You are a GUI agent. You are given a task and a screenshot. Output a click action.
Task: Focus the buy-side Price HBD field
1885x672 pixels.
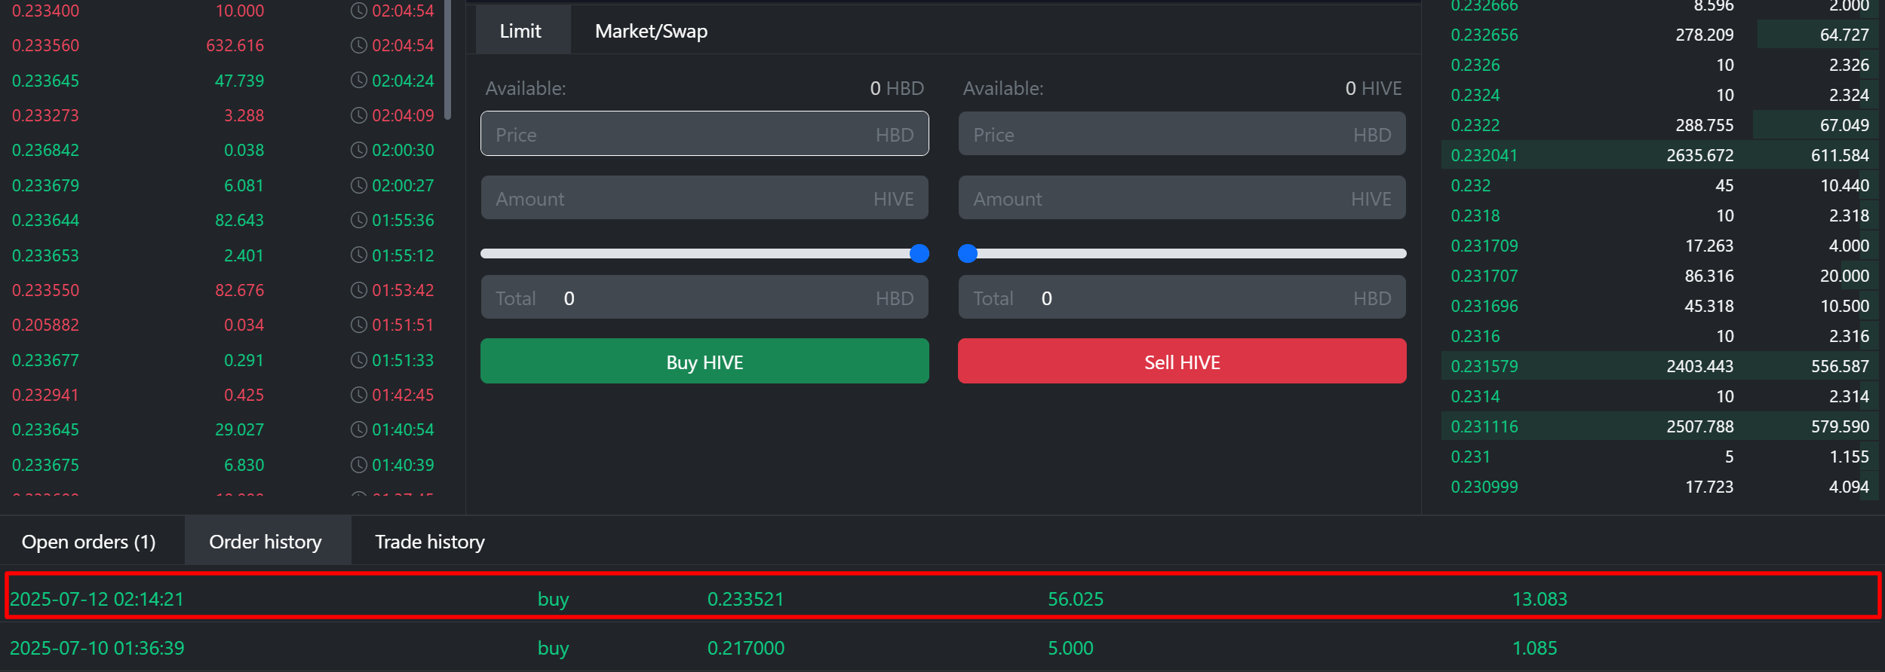coord(705,134)
